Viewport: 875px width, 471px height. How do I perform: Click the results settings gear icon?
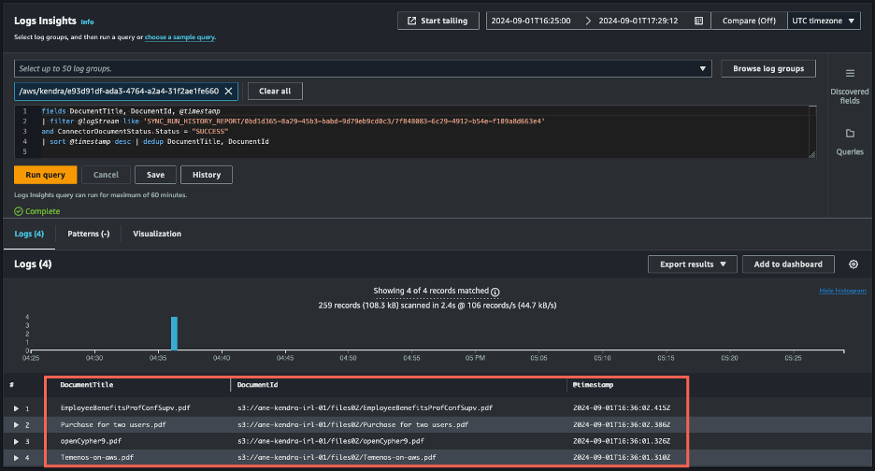[x=853, y=264]
